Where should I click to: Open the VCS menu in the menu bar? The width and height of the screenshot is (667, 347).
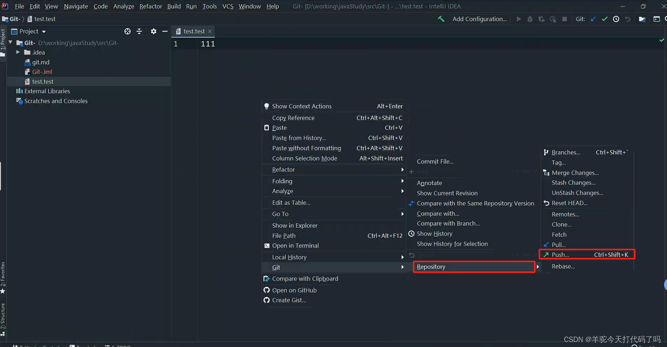tap(228, 6)
